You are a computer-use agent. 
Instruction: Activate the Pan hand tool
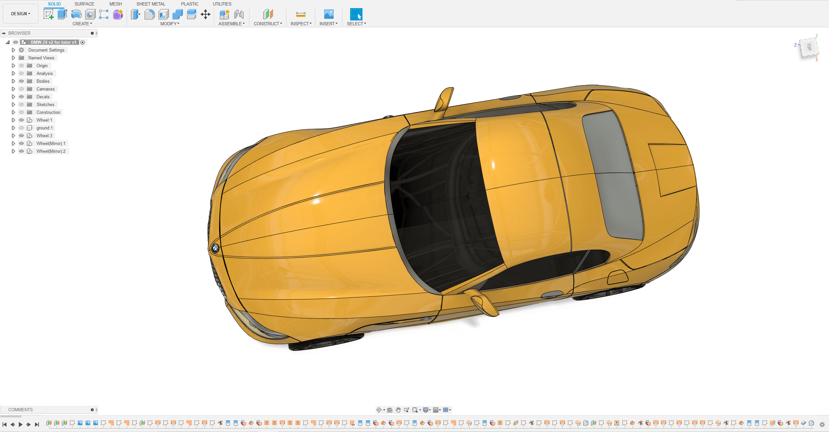coord(398,410)
